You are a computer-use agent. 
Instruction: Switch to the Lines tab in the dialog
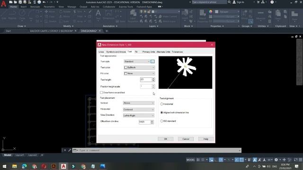click(x=101, y=52)
